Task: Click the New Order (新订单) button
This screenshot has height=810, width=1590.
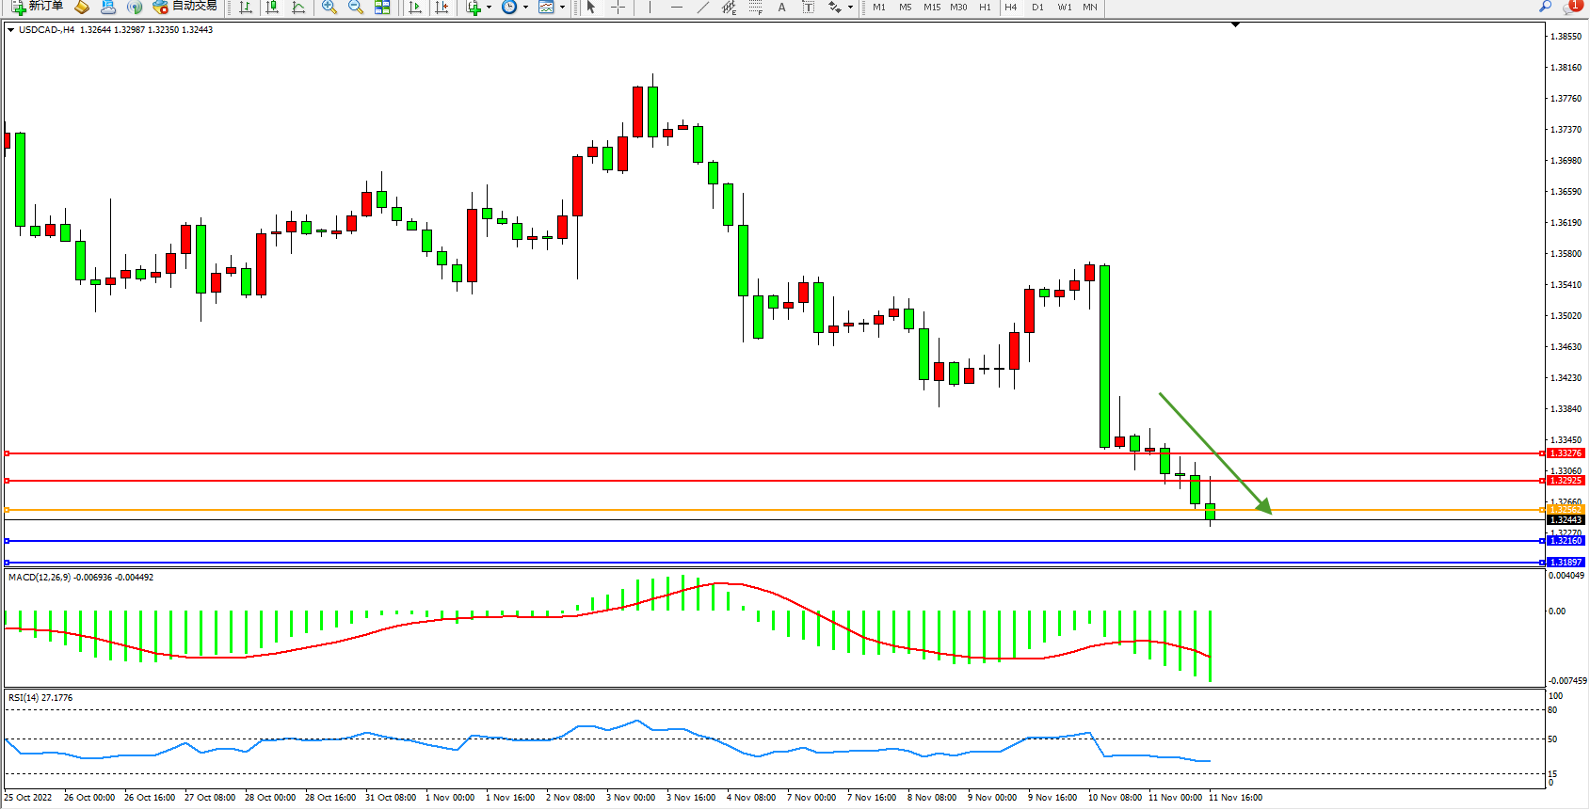Action: pos(38,7)
